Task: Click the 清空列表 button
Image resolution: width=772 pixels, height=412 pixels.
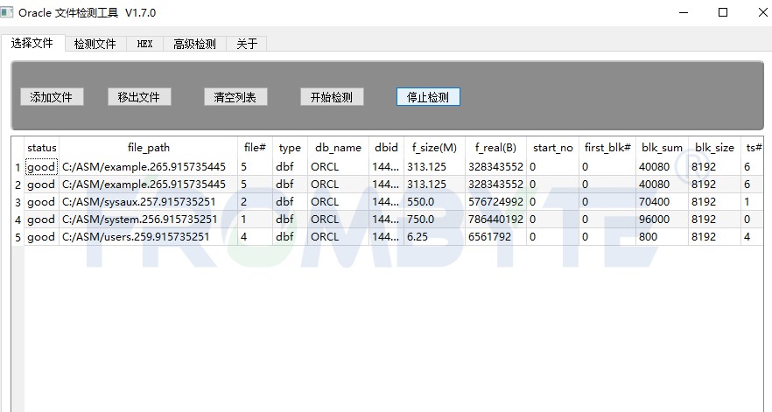Action: 235,97
